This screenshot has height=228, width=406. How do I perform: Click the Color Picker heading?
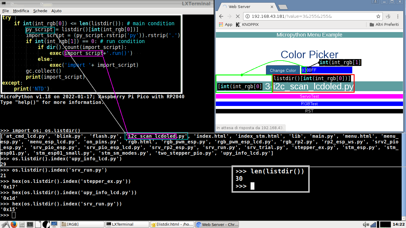tap(309, 55)
